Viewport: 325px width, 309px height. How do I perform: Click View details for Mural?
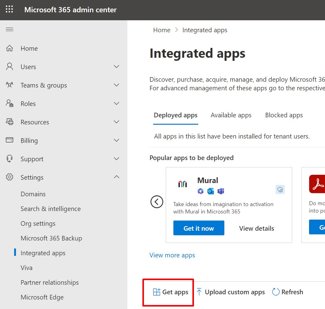pyautogui.click(x=257, y=228)
